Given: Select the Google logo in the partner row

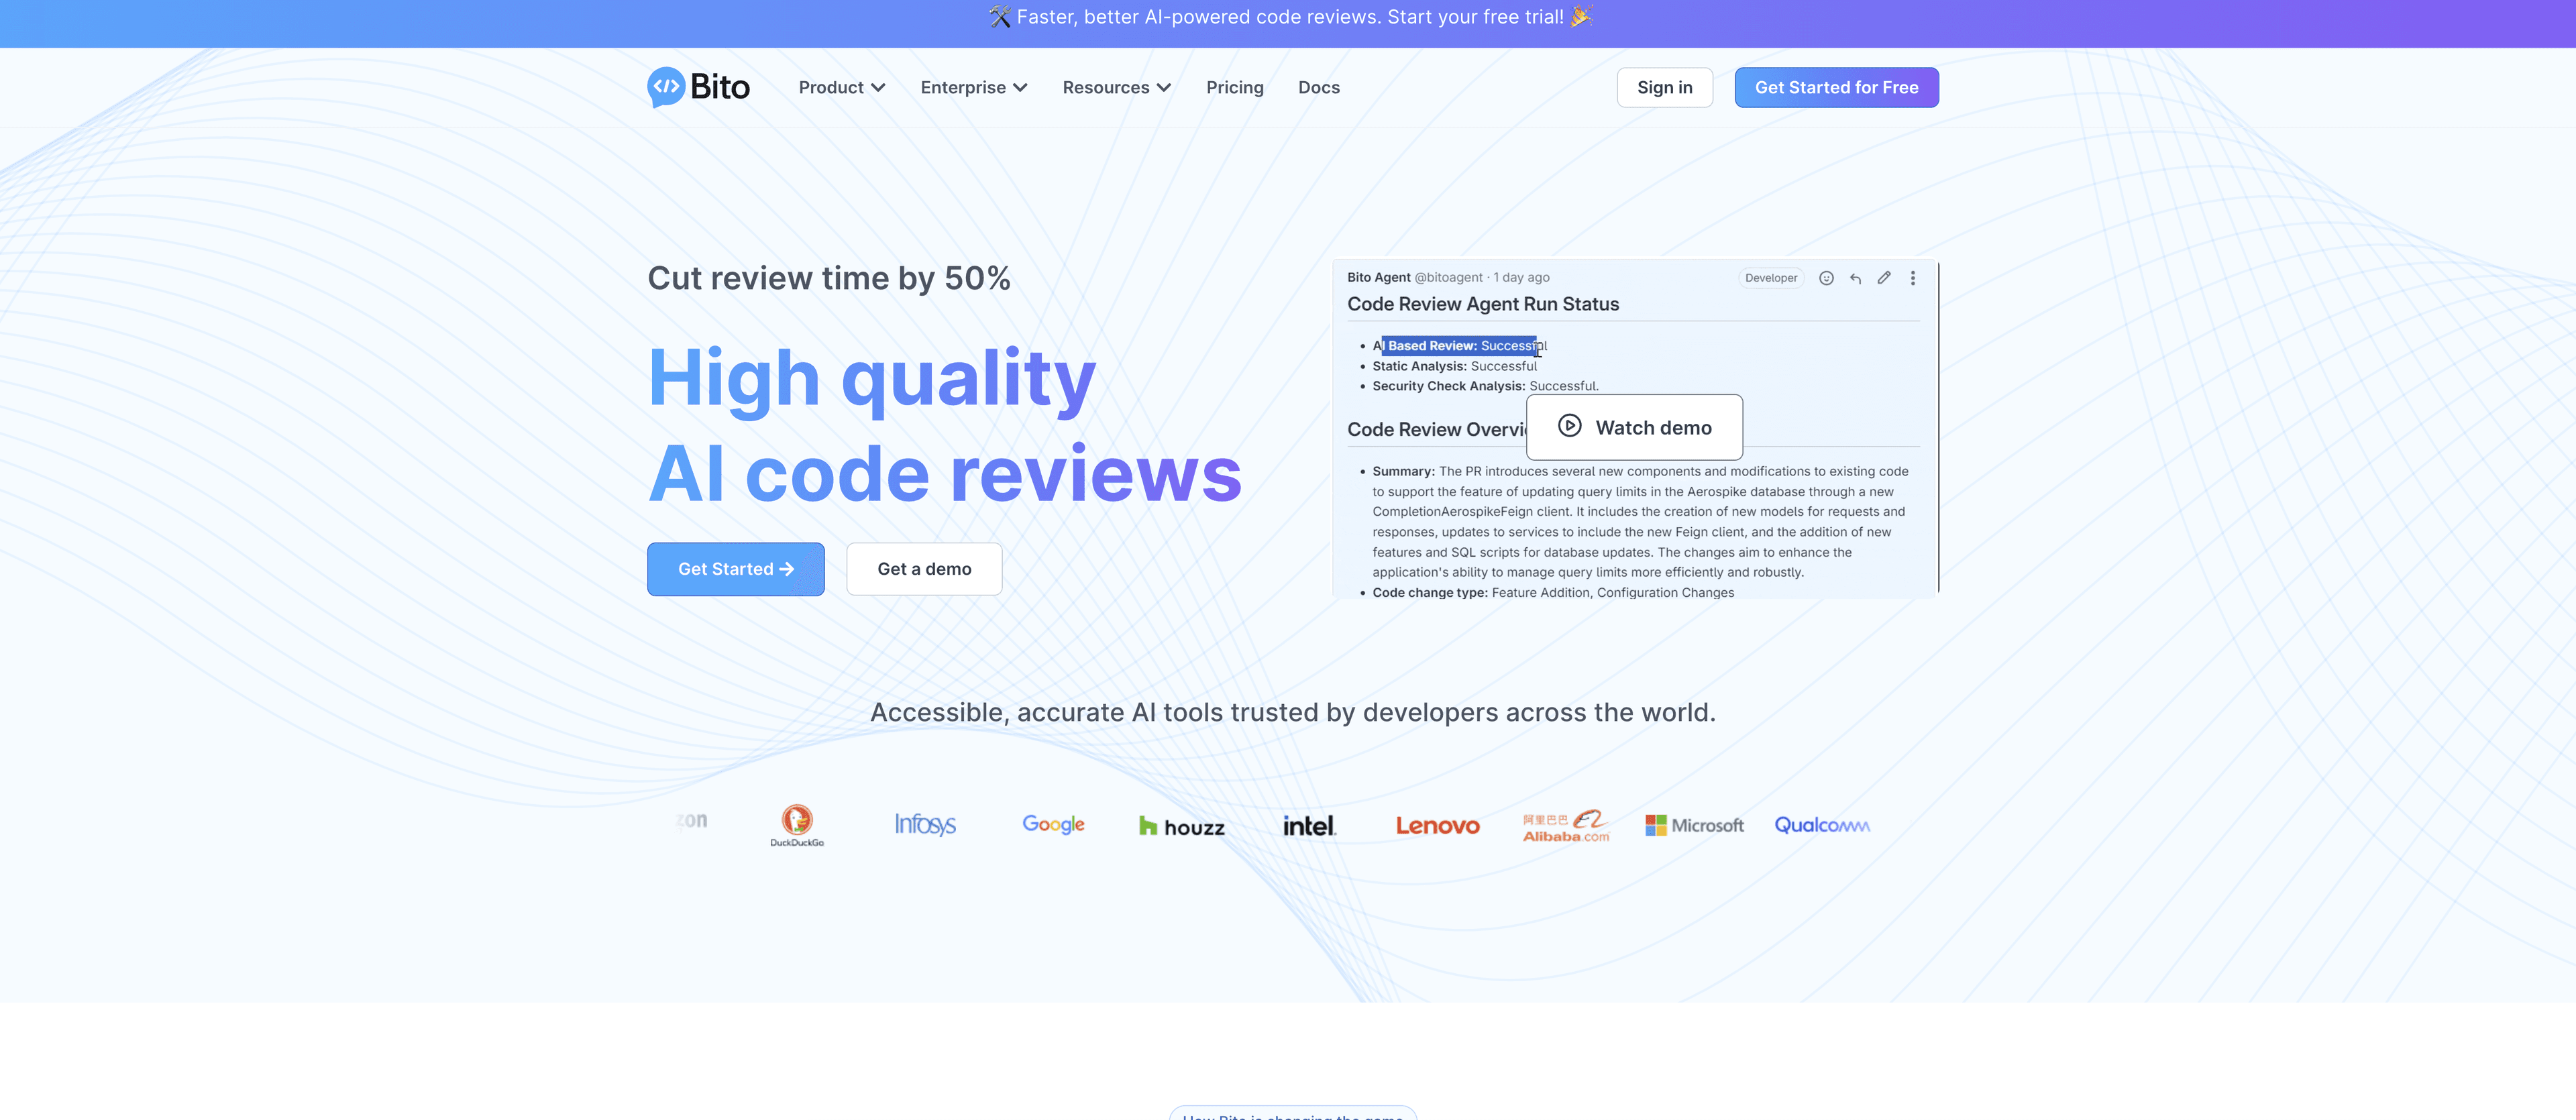Looking at the screenshot, I should point(1053,824).
